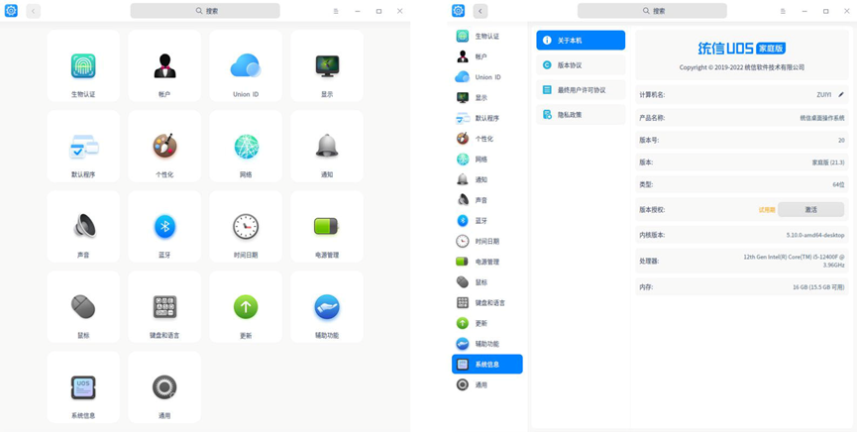Select 蓝牙 in the right window sidebar
Screen dimensions: 857x432
tap(487, 220)
